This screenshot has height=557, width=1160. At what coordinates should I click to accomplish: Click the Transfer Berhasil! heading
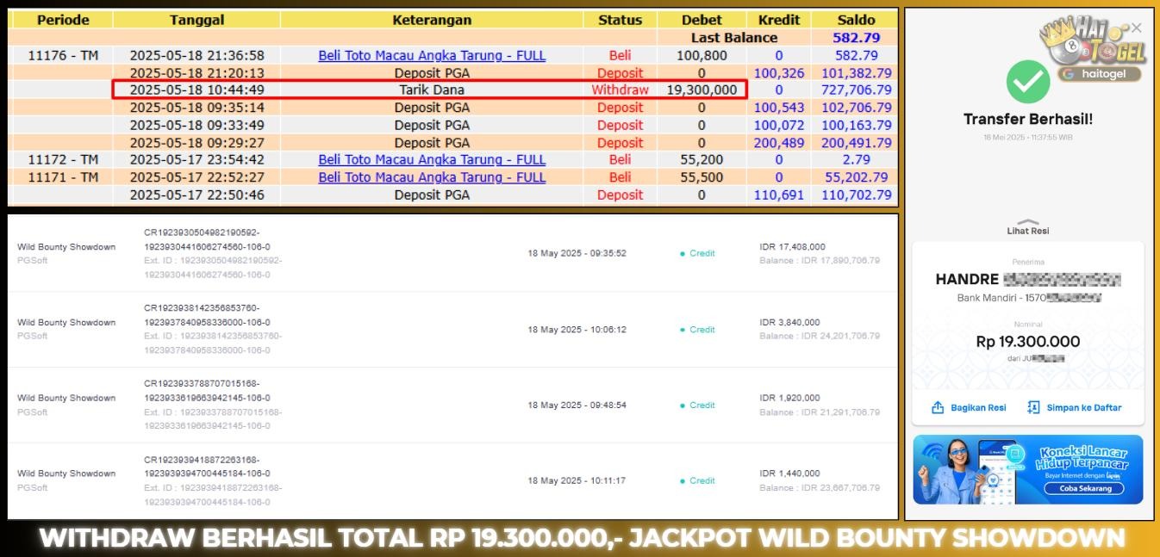click(x=1028, y=120)
